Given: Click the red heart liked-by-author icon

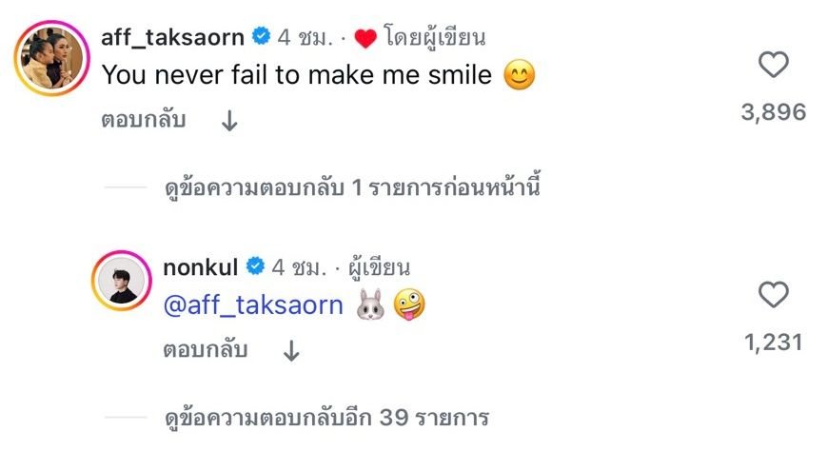Looking at the screenshot, I should click(366, 38).
